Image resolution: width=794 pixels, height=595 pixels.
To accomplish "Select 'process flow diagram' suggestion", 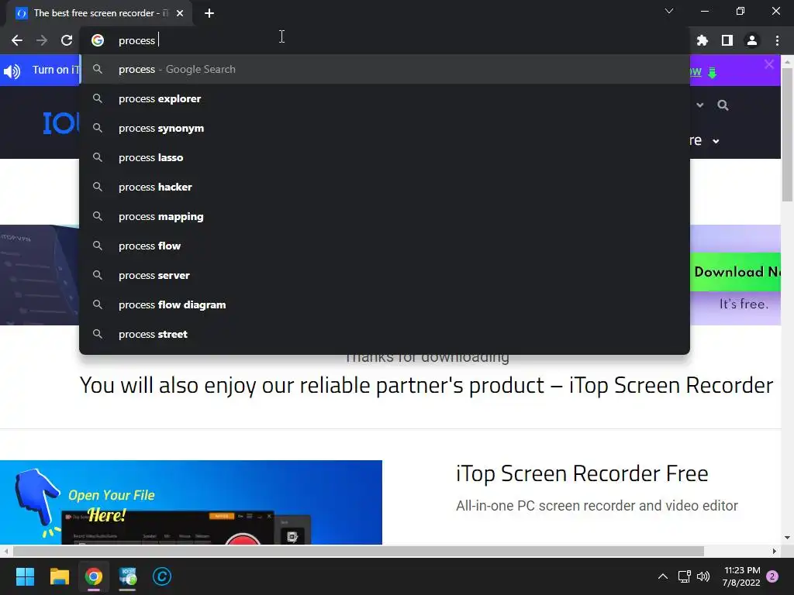I will point(385,304).
